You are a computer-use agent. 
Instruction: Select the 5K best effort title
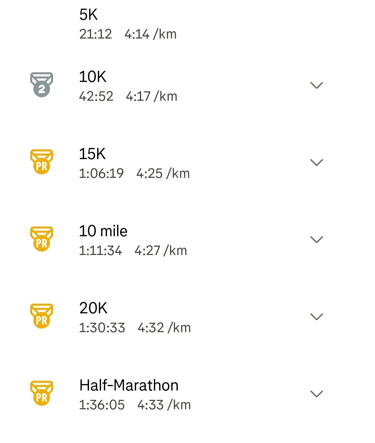tap(89, 15)
